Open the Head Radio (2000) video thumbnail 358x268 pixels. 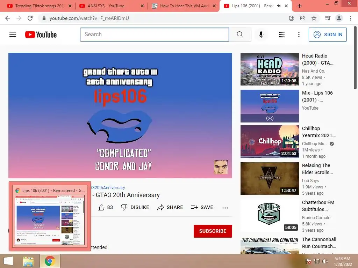(270, 69)
